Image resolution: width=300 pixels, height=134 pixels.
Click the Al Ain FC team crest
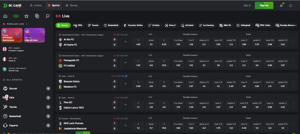point(60,40)
